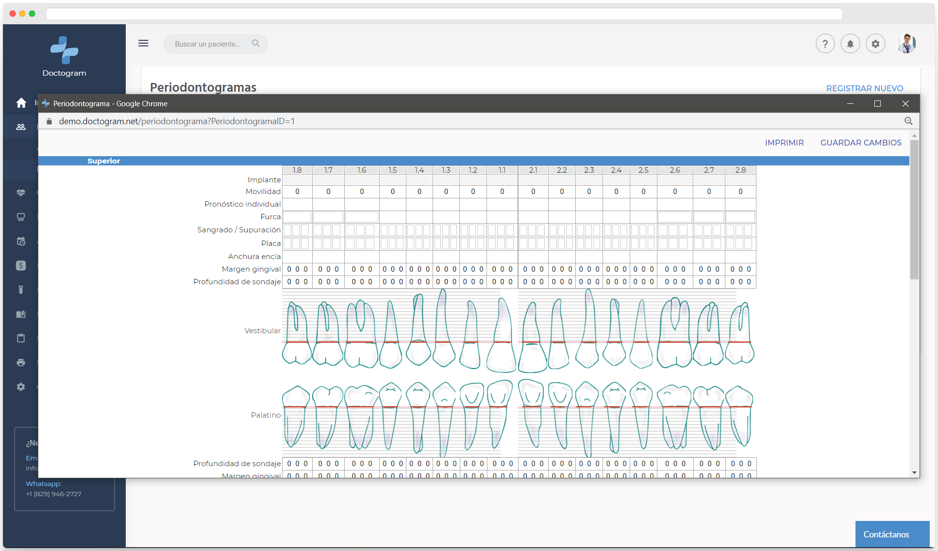Click the Buscar un paciente search field
This screenshot has width=938, height=551.
pos(208,44)
